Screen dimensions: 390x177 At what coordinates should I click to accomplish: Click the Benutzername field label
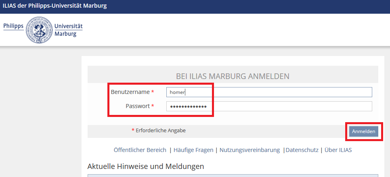click(x=130, y=92)
